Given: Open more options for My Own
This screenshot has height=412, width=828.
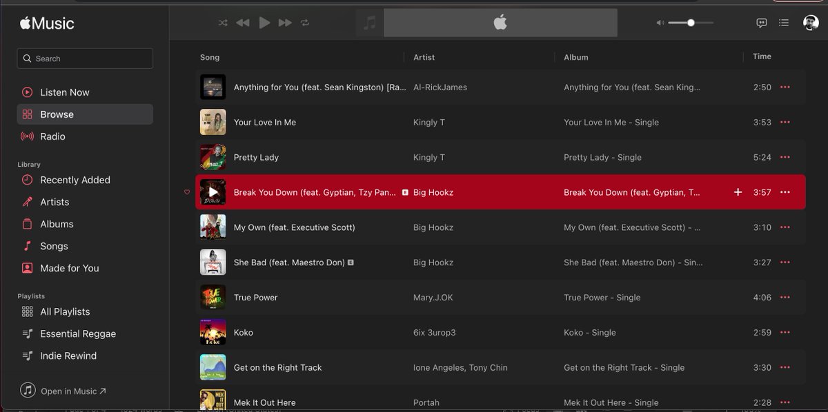Looking at the screenshot, I should coord(785,227).
